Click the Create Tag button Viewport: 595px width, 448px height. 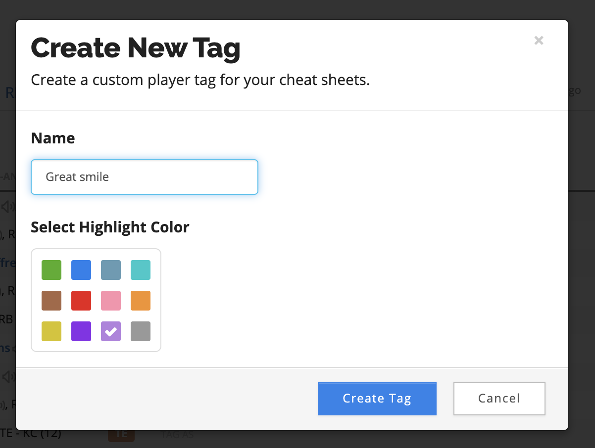tap(377, 399)
